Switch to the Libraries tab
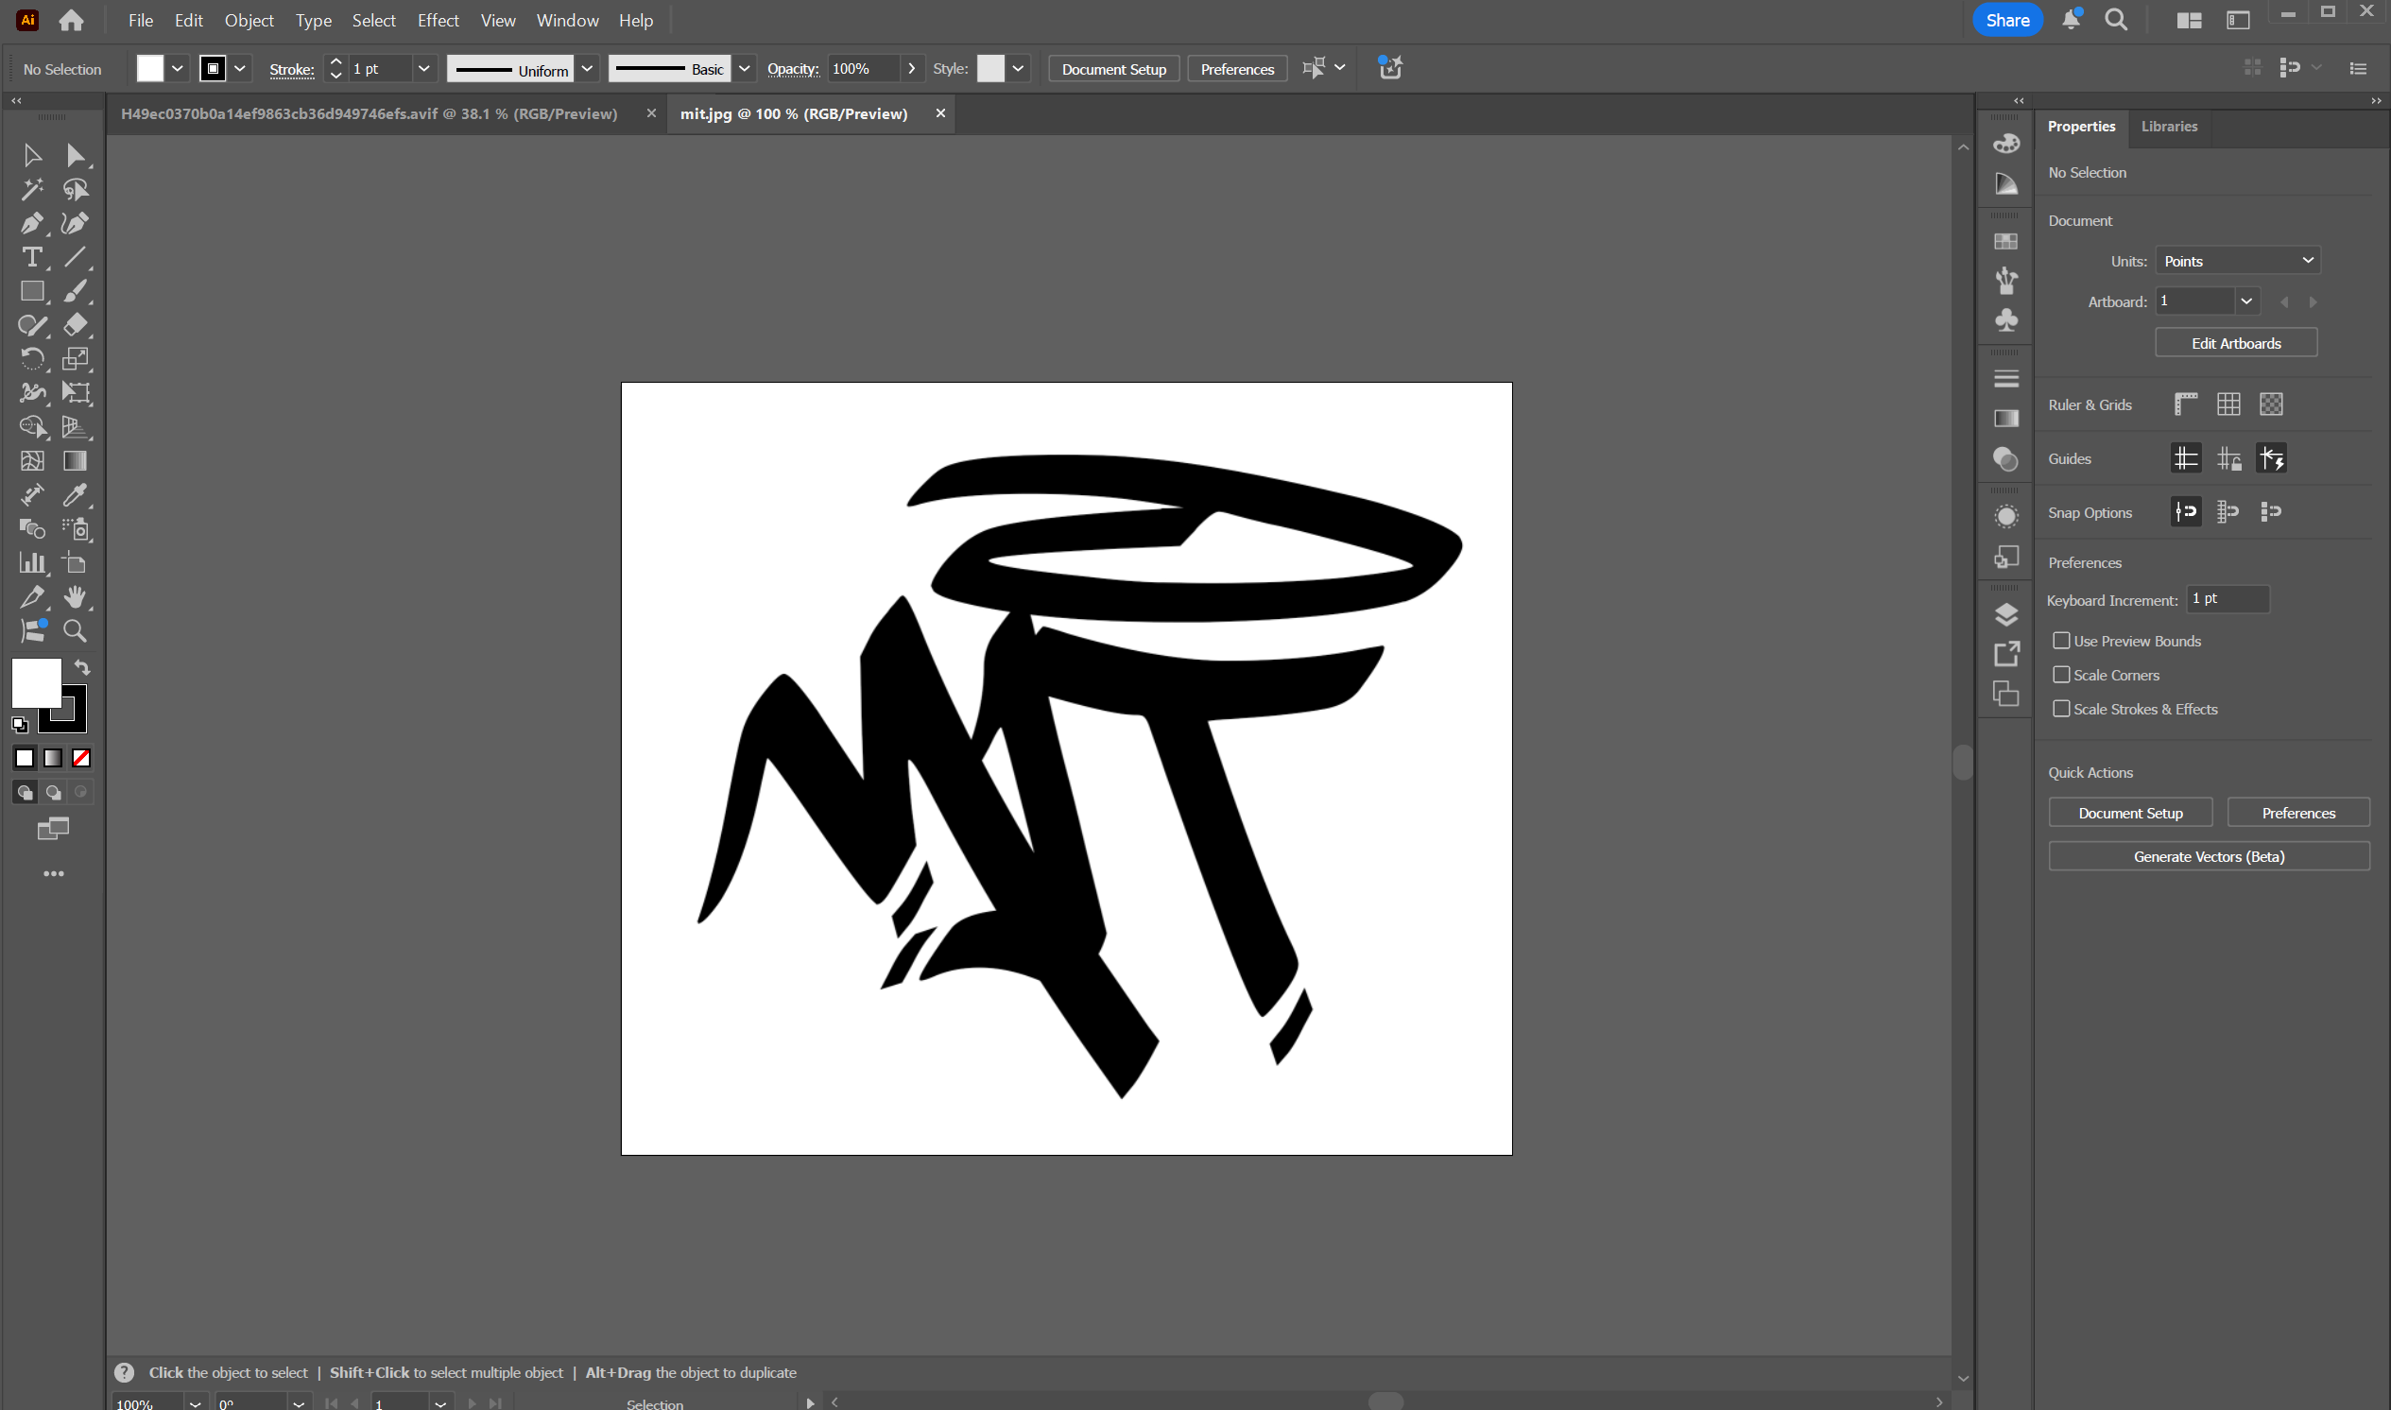The image size is (2391, 1410). point(2169,127)
